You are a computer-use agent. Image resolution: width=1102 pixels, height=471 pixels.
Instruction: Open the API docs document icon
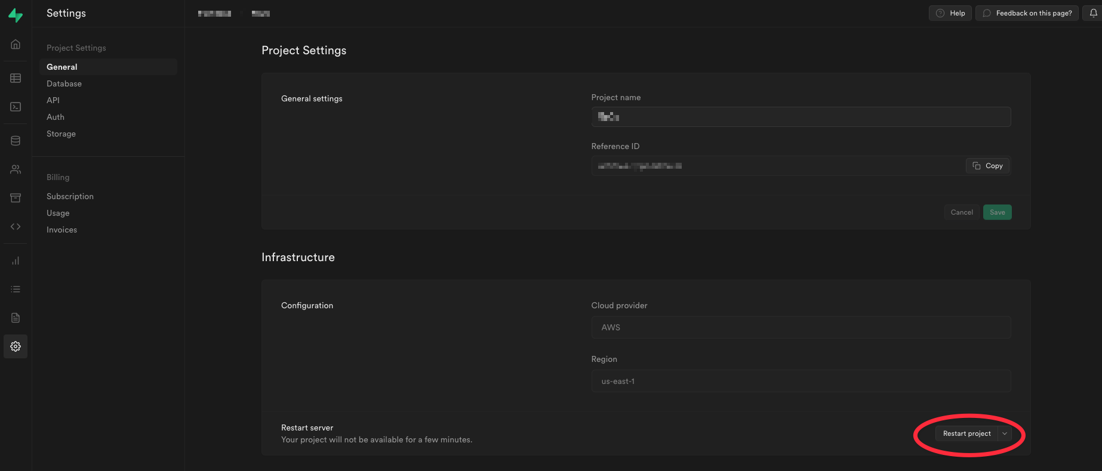pyautogui.click(x=16, y=318)
